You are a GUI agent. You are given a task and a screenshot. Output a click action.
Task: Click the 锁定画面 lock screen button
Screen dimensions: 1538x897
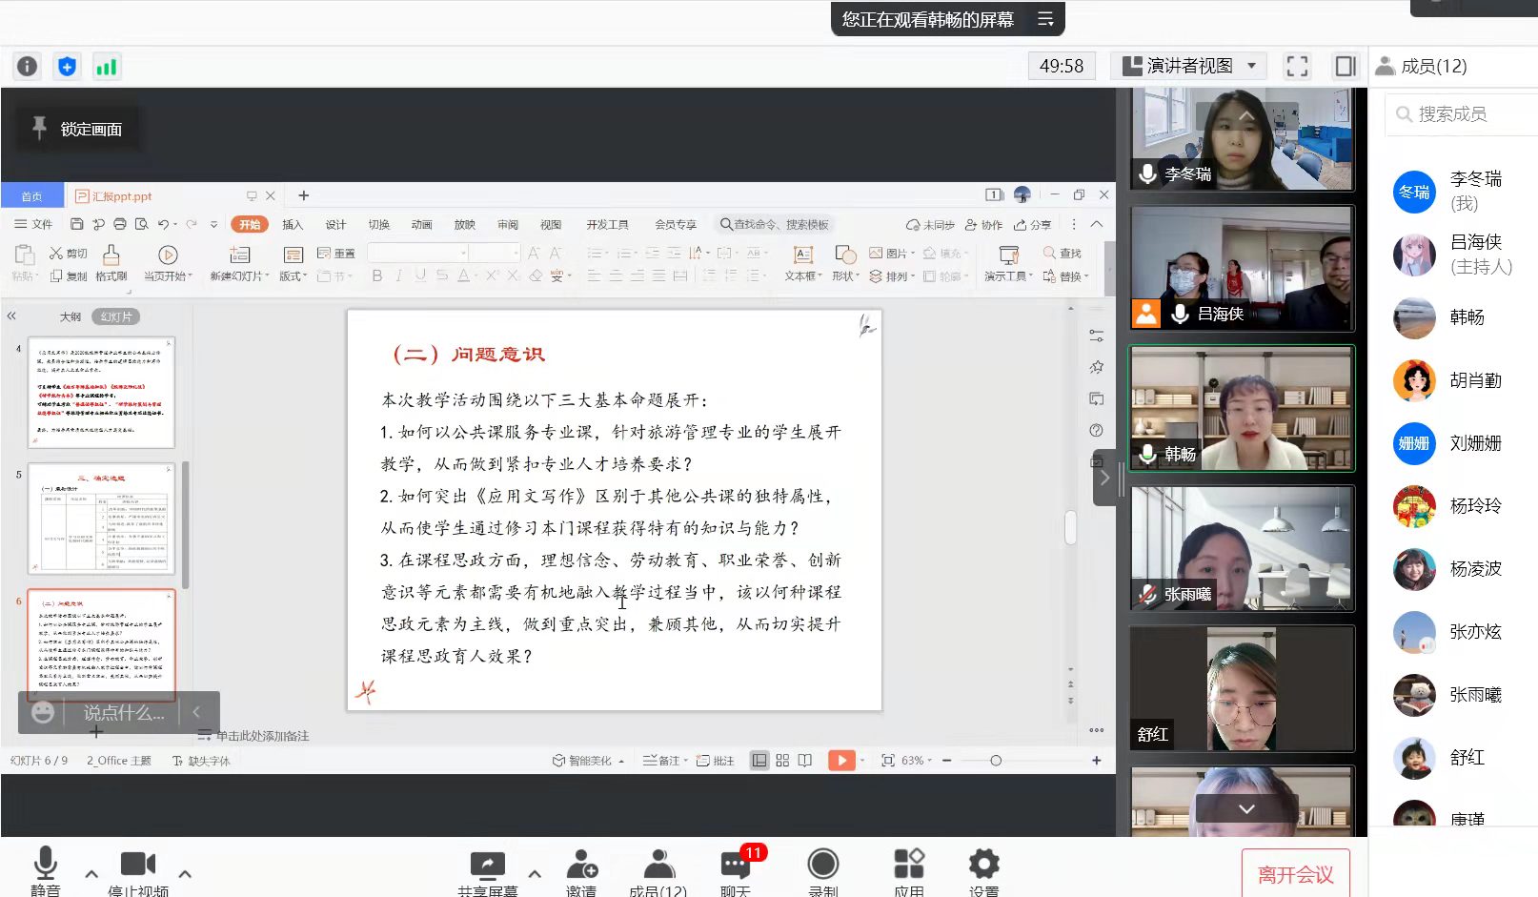pos(78,129)
